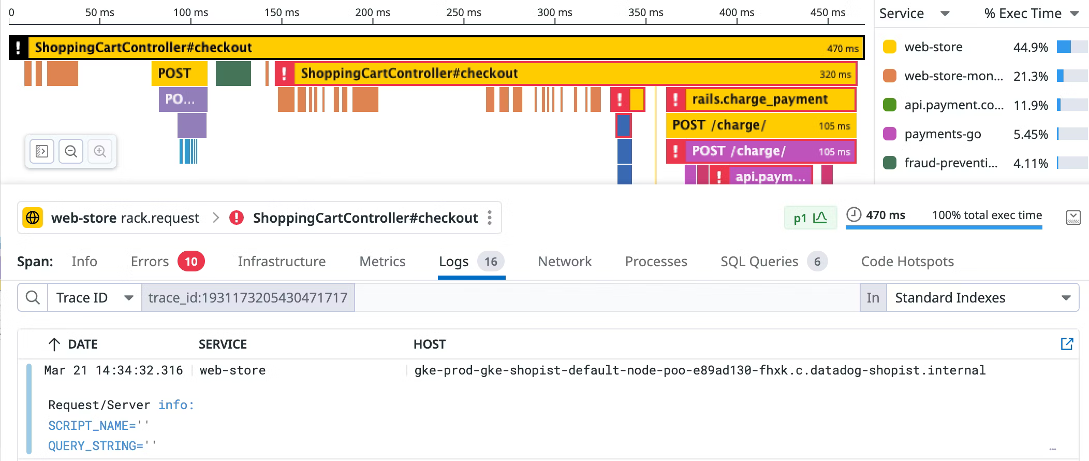1089x461 pixels.
Task: Switch to the Code Hotspots tab
Action: coord(907,262)
